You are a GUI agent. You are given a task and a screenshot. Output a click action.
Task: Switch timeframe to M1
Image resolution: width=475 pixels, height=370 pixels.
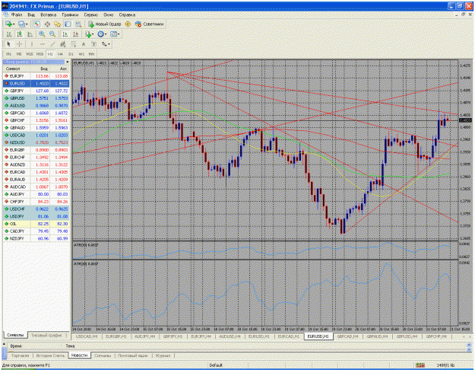pos(9,54)
